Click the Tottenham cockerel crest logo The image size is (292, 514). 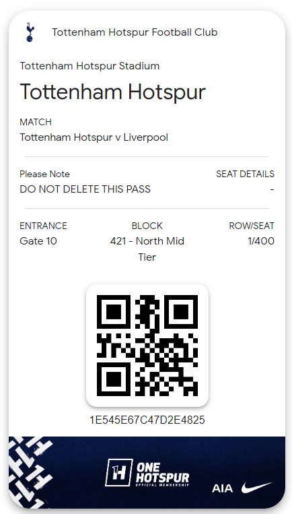click(30, 32)
